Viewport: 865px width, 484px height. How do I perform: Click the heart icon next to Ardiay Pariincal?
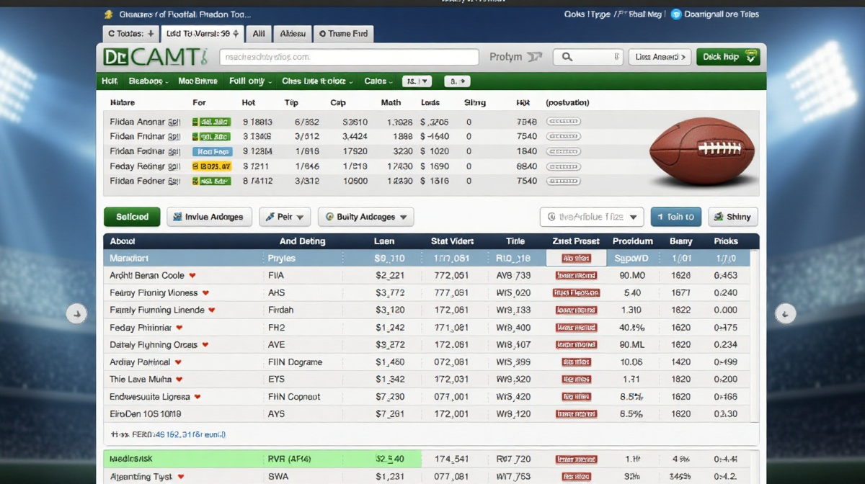pos(178,362)
